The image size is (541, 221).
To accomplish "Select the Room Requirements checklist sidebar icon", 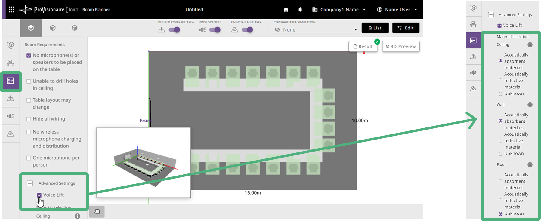I will [x=11, y=81].
